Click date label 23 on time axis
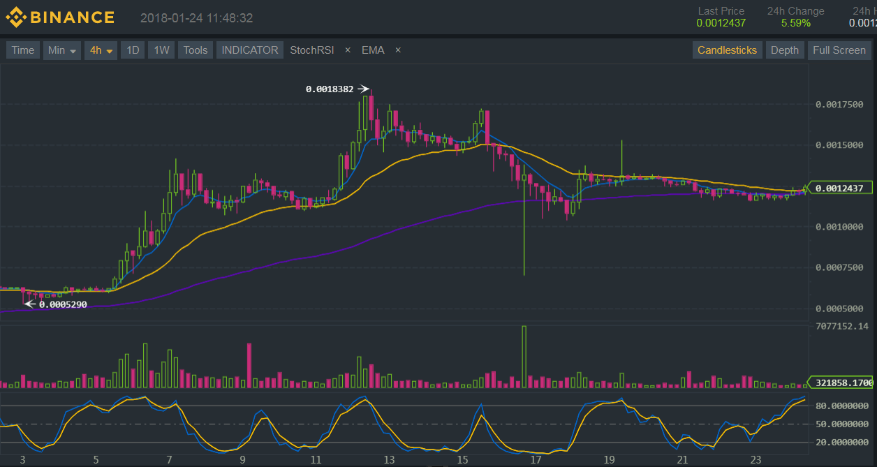Screen dimensions: 877x467 [x=755, y=460]
